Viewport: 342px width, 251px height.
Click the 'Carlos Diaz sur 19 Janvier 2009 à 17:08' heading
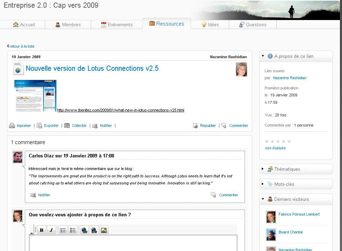[71, 156]
